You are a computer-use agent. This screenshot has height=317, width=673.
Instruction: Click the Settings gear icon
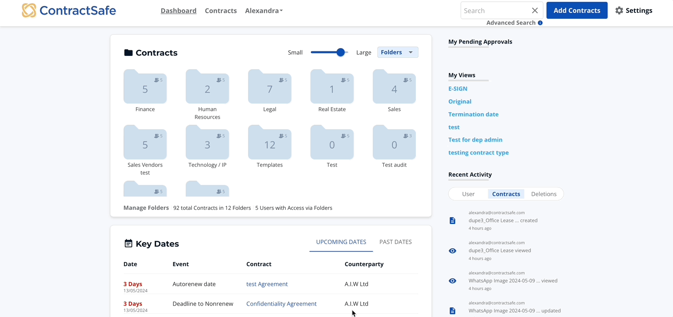click(x=619, y=11)
